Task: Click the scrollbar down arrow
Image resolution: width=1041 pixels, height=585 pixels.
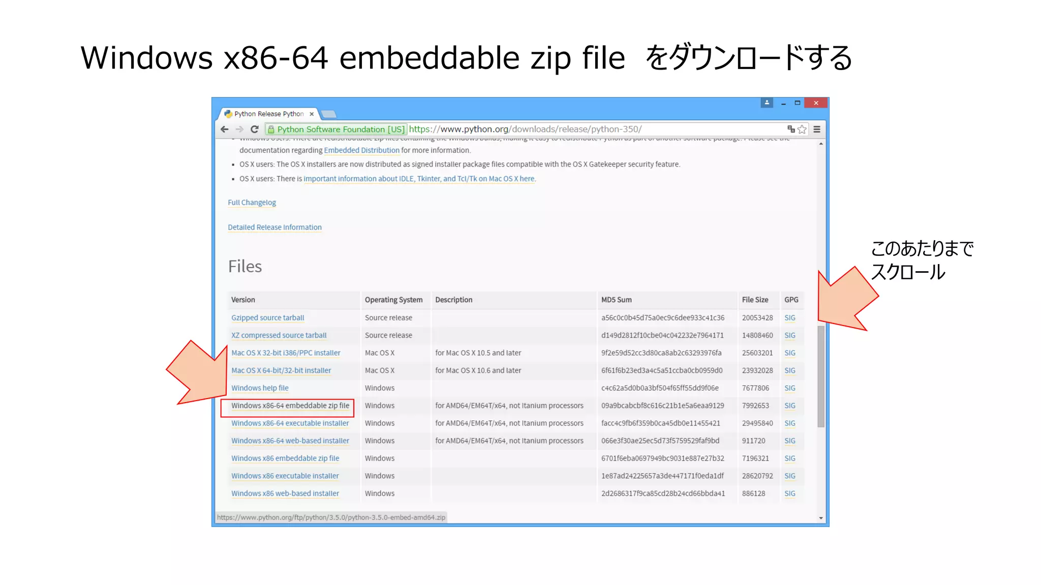Action: click(x=821, y=518)
